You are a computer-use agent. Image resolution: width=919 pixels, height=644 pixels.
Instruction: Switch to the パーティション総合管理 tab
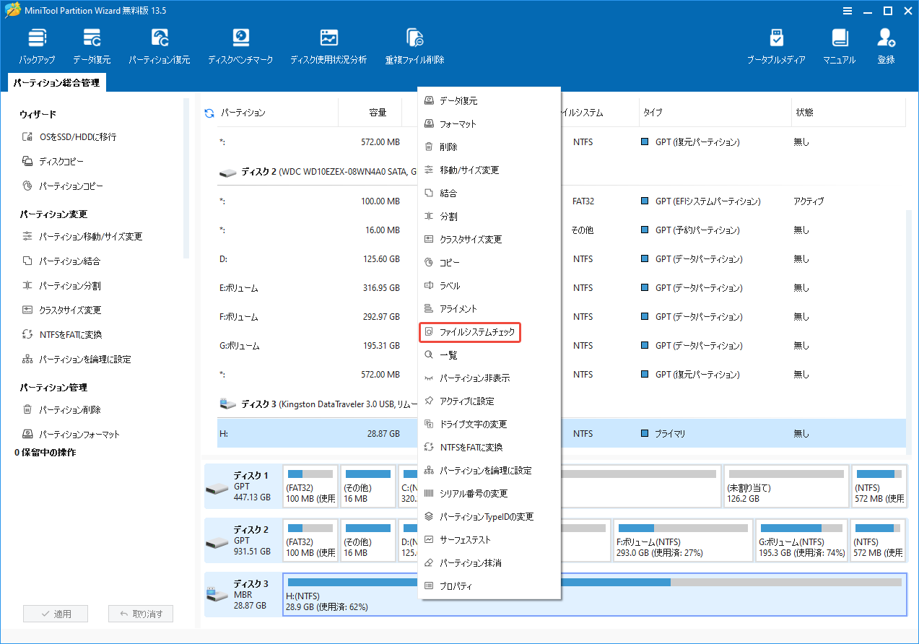coord(56,82)
